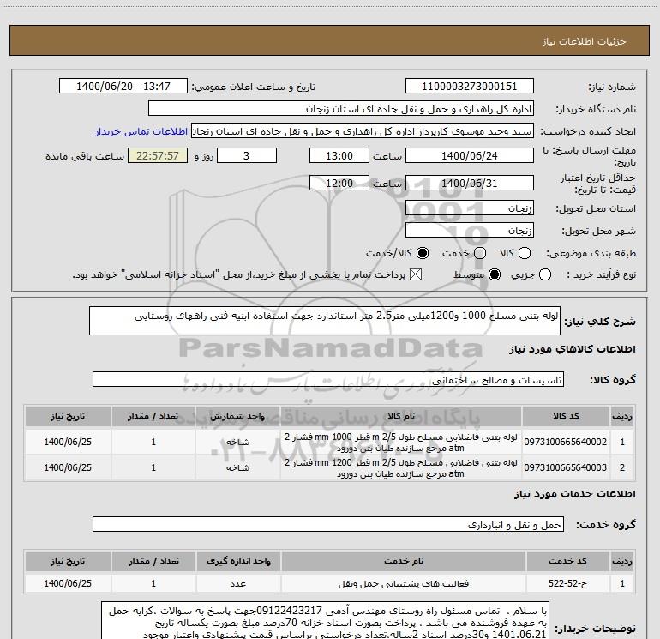Viewport: 660px width, 639px height.
Task: Click the service name فعالیت های پشتیبانی حمل ونقل
Action: tap(403, 583)
